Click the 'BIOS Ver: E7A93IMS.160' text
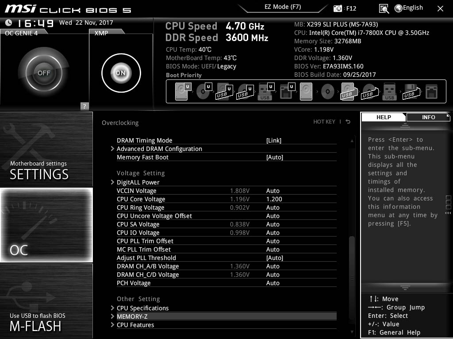Screen dimensions: 453x339 [329, 66]
